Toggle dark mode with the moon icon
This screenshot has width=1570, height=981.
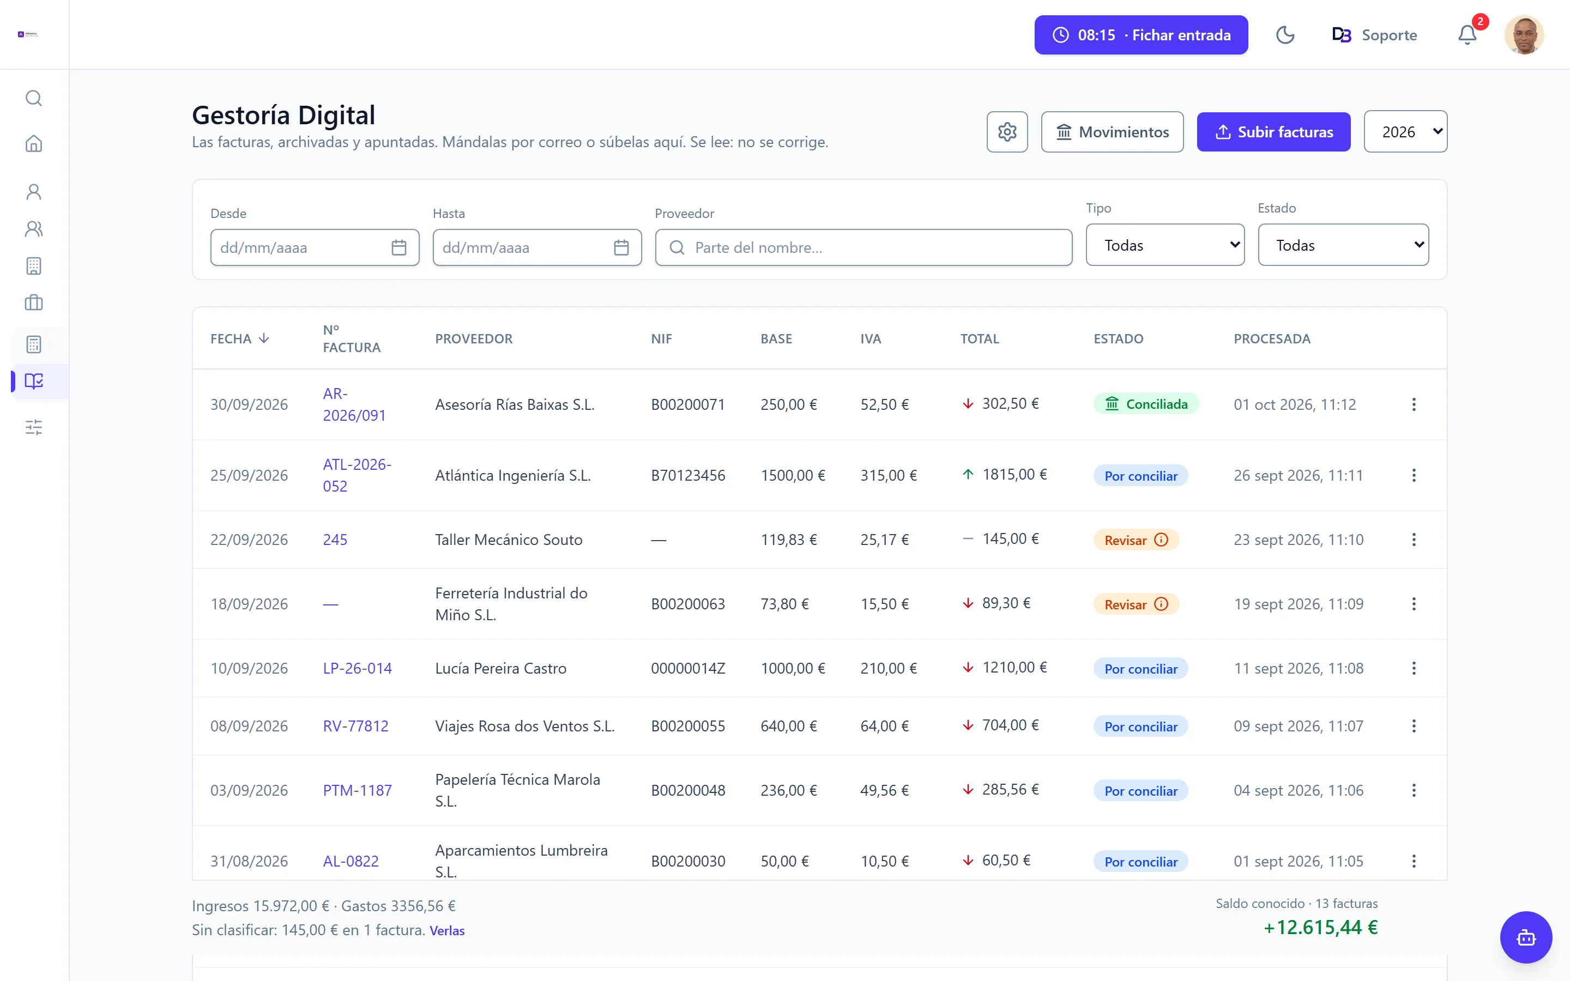click(x=1285, y=35)
